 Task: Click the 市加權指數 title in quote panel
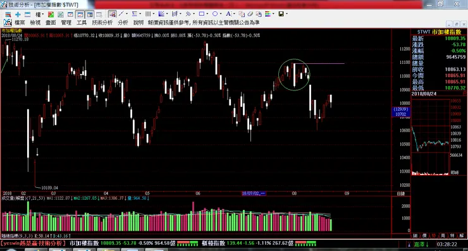pos(446,32)
